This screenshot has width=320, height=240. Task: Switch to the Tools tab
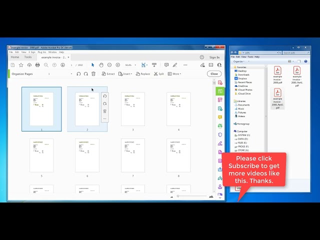point(28,57)
